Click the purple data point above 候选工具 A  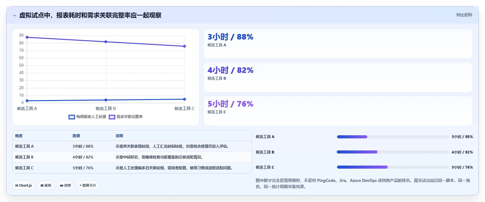pyautogui.click(x=27, y=37)
